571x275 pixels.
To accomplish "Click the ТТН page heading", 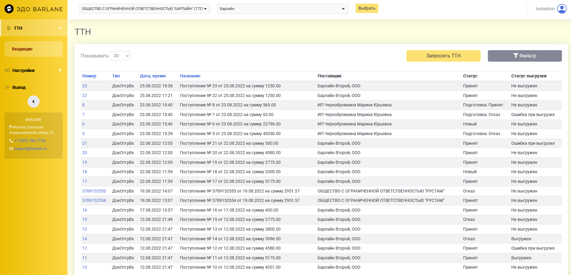I will click(x=83, y=32).
